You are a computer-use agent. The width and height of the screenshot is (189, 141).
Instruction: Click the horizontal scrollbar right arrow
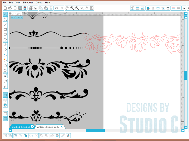[x=183, y=130]
